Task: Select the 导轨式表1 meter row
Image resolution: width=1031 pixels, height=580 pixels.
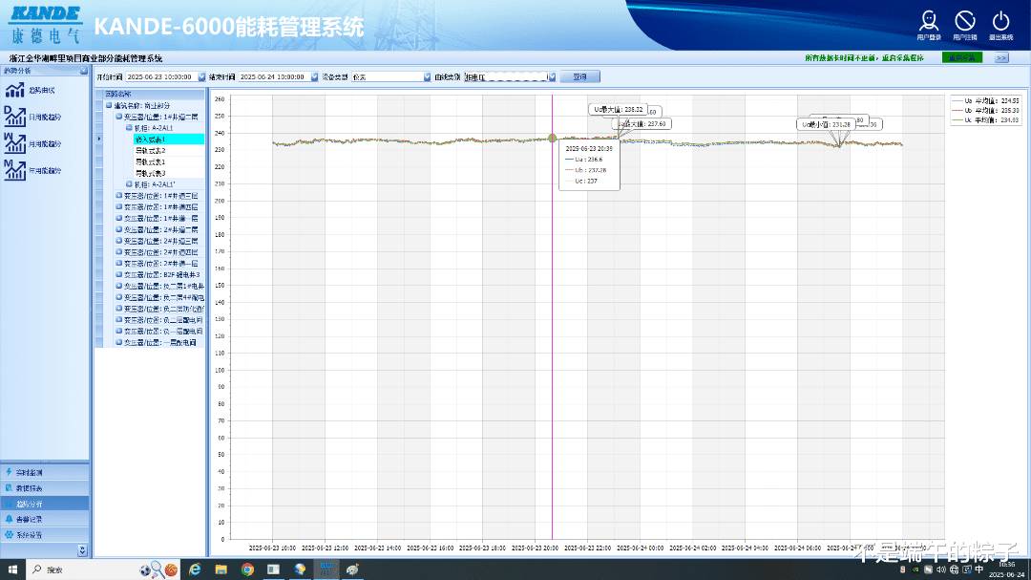Action: [x=169, y=161]
